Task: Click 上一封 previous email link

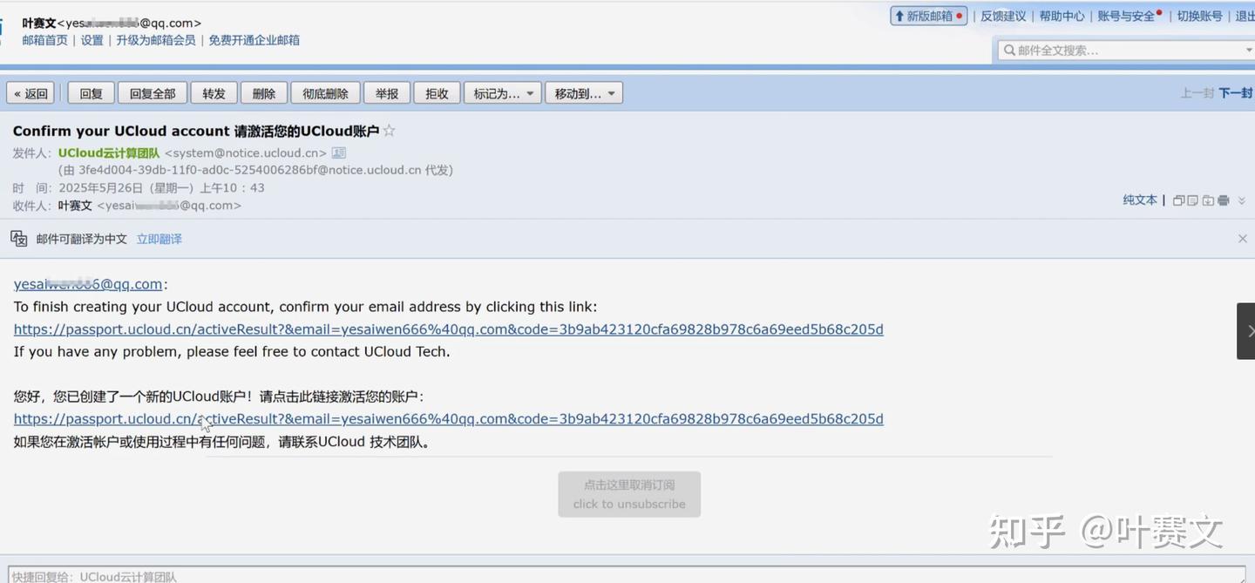Action: pyautogui.click(x=1197, y=92)
